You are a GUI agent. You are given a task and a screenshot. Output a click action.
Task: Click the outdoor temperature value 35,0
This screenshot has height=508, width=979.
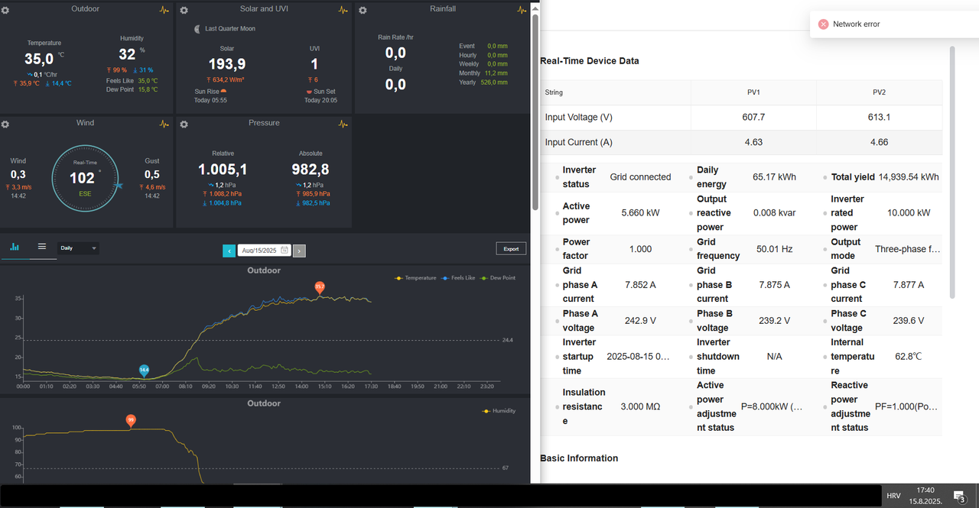39,60
